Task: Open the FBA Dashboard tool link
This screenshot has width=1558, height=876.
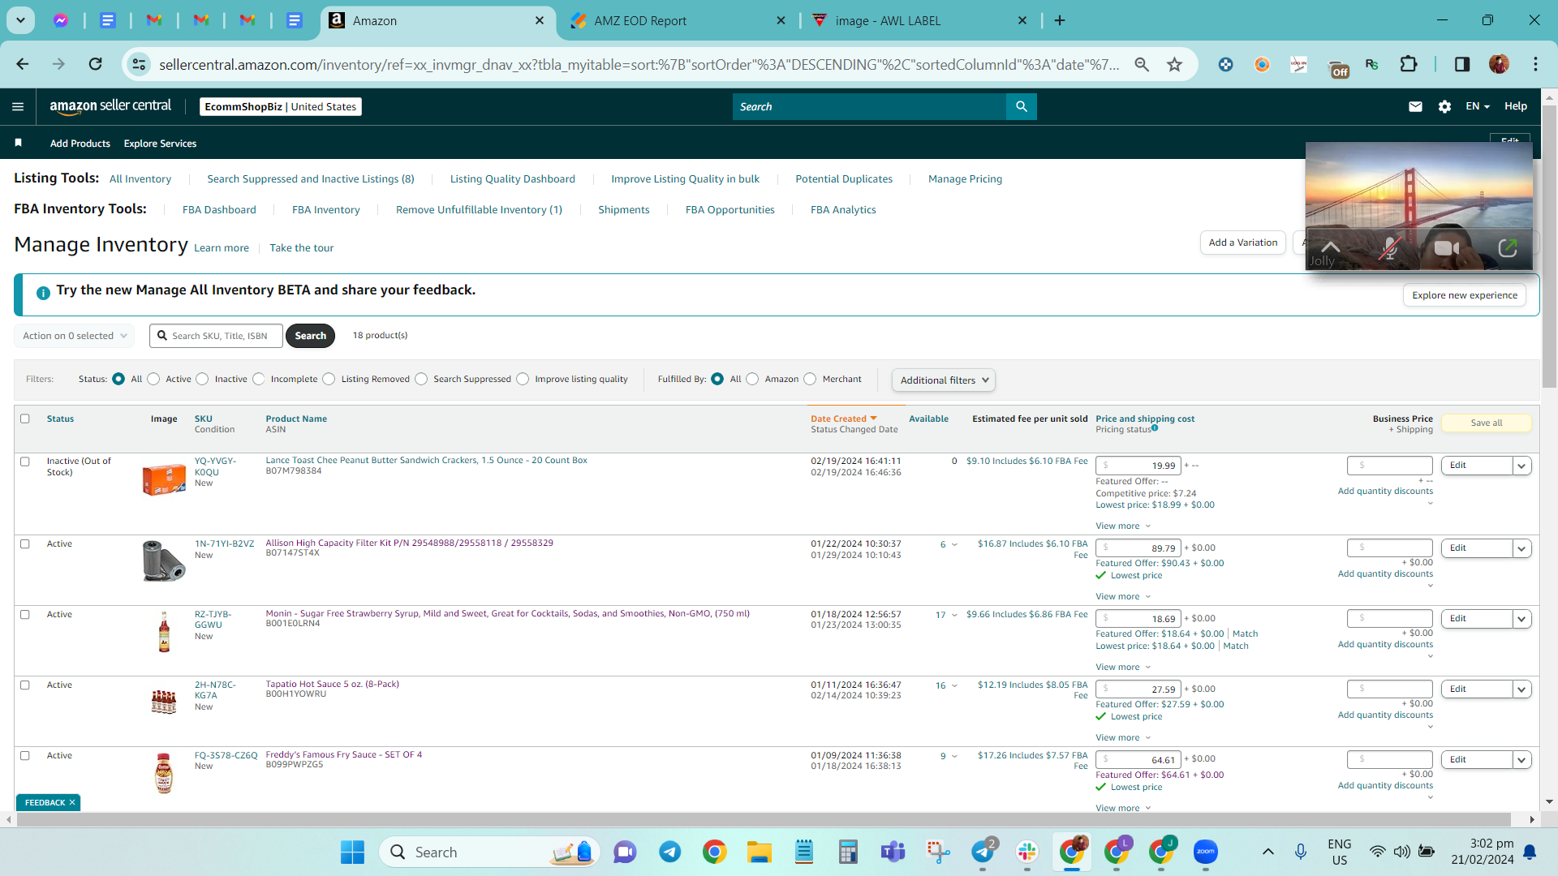Action: pos(219,209)
